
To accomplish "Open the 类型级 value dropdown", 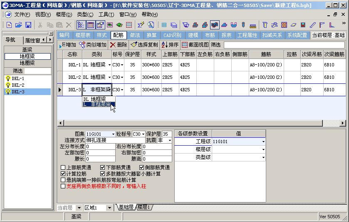I will click(263, 157).
